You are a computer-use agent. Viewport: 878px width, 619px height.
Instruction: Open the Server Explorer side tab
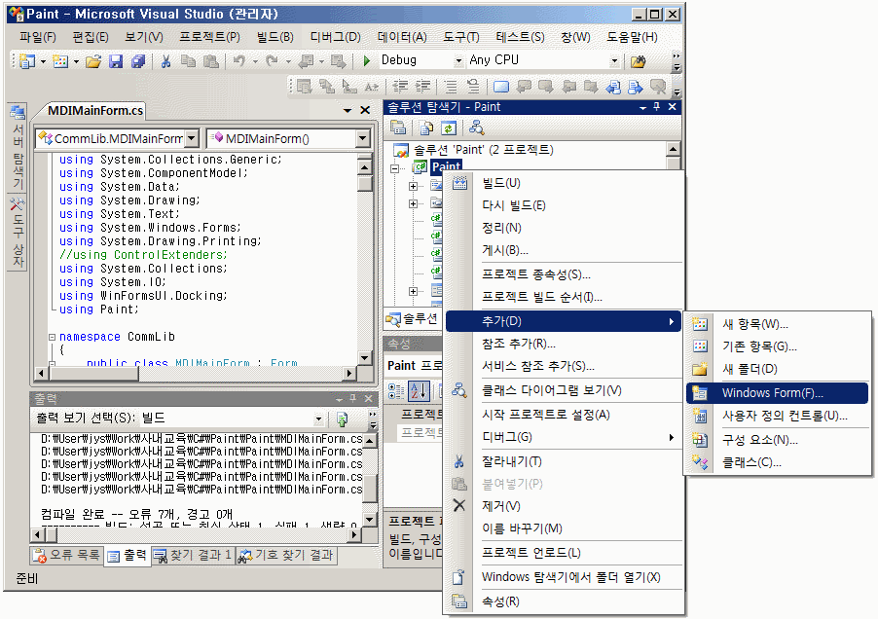click(x=18, y=148)
